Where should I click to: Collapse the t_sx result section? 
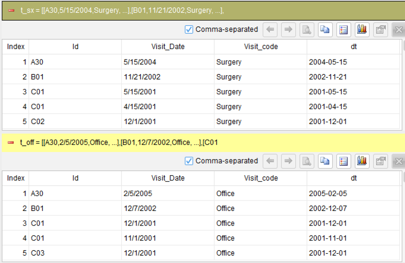pyautogui.click(x=11, y=10)
